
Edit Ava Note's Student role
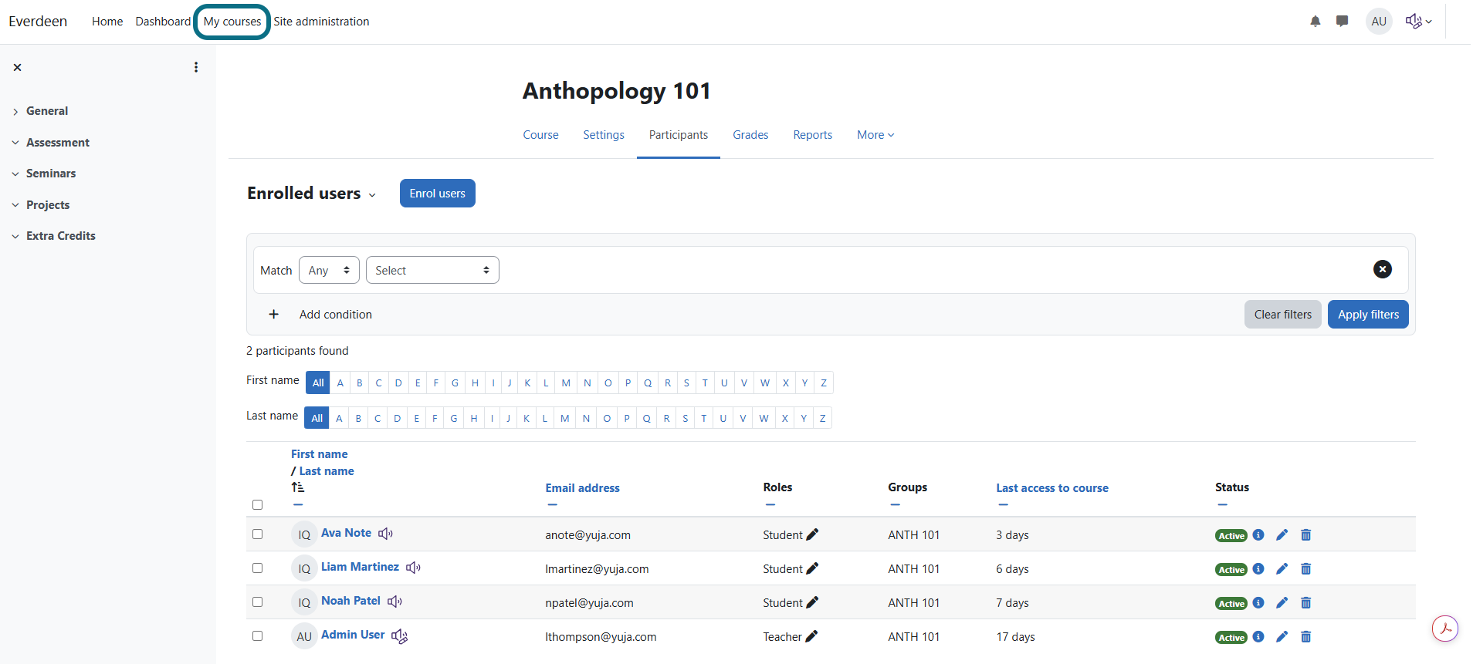coord(812,534)
